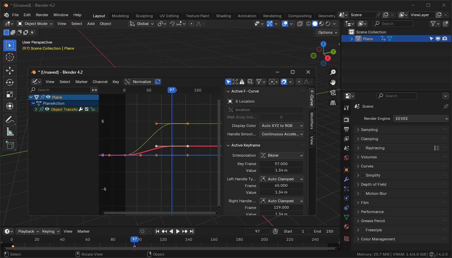Screen dimensions: 452x258
Task: Toggle Normalize in the Graph Editor
Action: [139, 82]
